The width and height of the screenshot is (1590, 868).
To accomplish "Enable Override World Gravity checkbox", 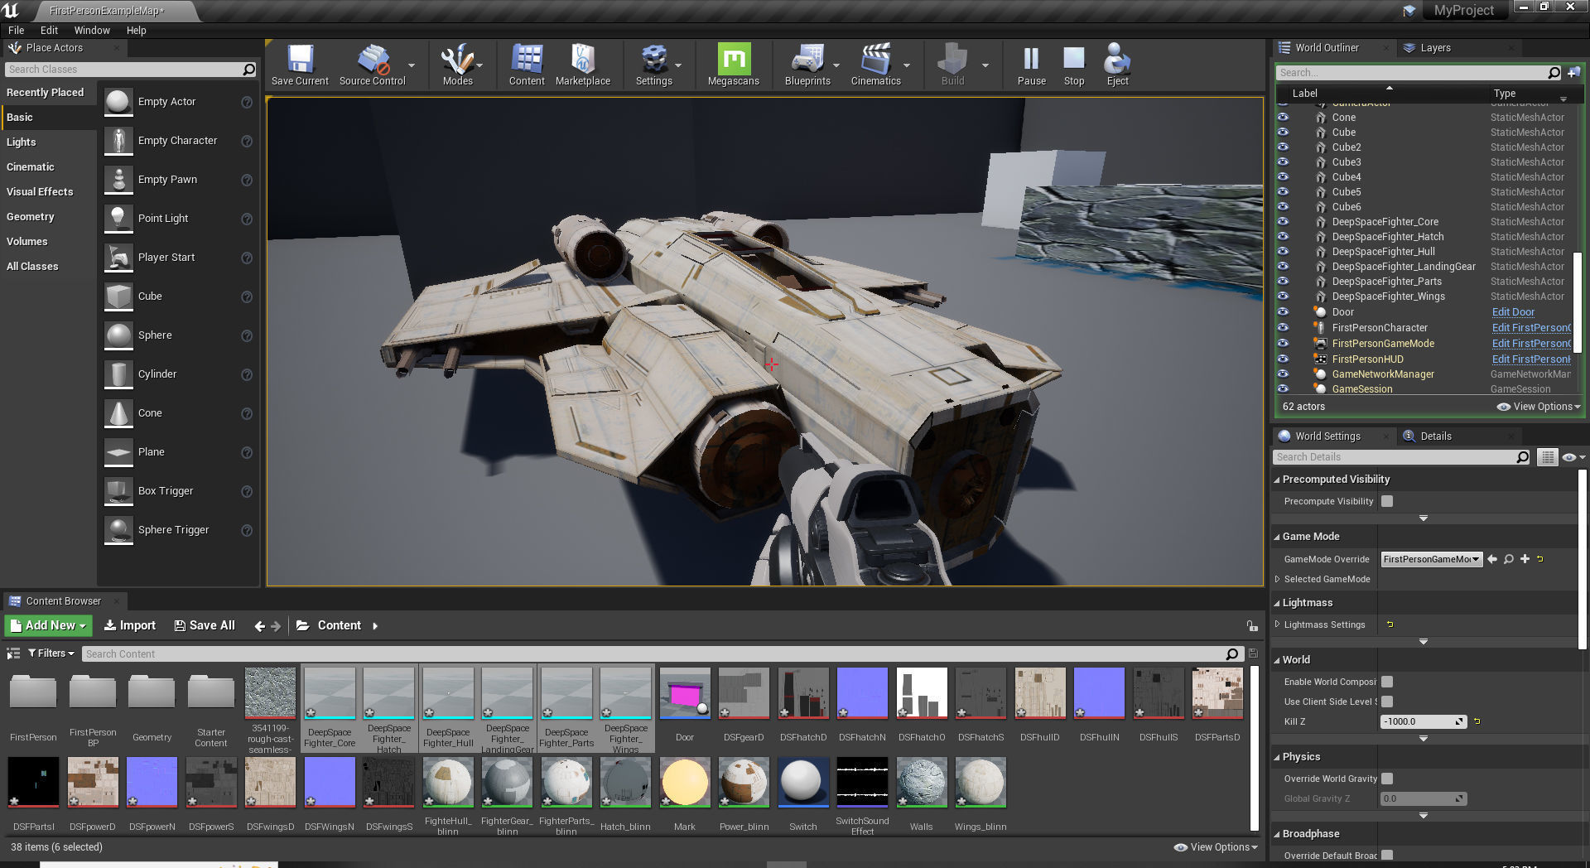I will click(x=1387, y=779).
